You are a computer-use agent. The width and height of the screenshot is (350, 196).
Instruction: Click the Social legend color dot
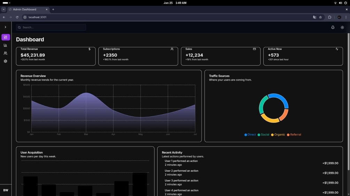[x=259, y=135]
